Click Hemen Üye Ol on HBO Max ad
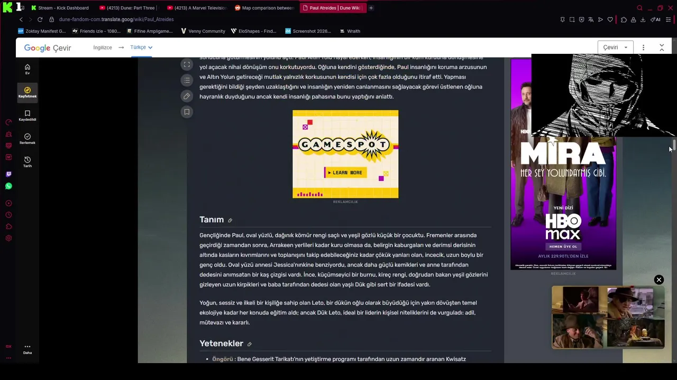 coord(563,246)
